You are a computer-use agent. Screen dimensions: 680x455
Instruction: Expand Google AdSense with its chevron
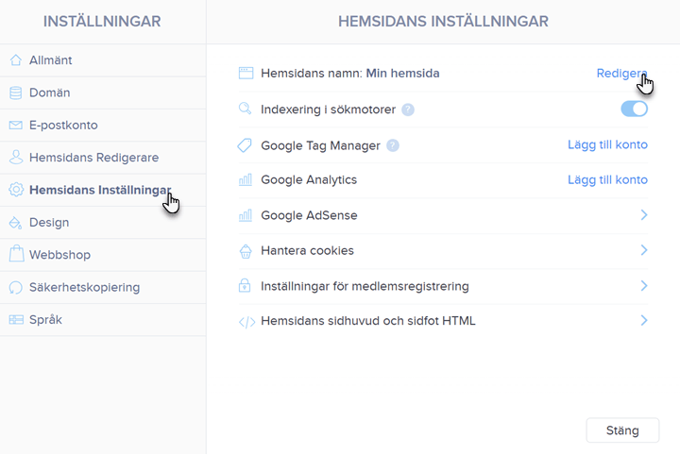tap(644, 215)
